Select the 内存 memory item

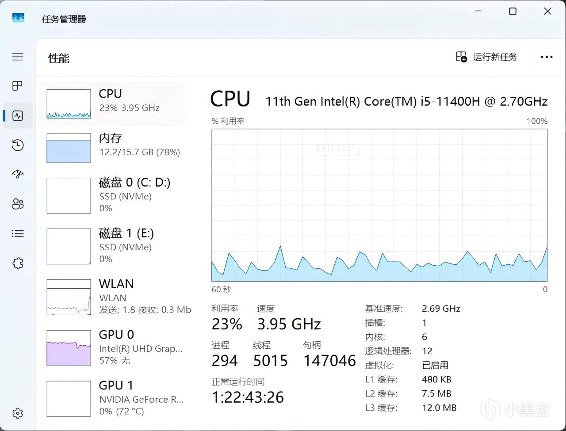[x=114, y=148]
